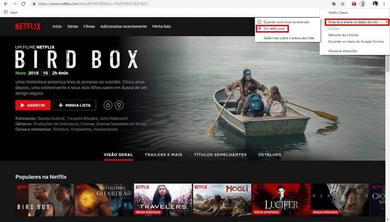Viewport: 390px width, 222px height.
Task: Open the Lucifer thumbnail
Action: (x=281, y=200)
